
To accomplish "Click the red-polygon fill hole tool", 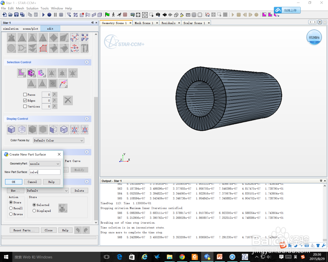I will [43, 48].
